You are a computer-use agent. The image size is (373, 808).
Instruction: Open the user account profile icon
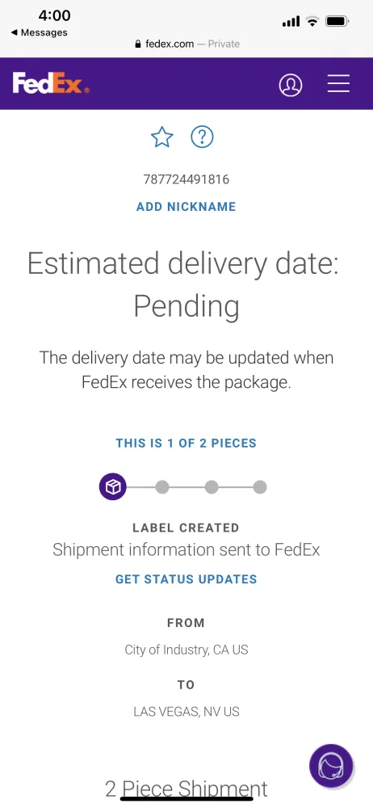[291, 84]
